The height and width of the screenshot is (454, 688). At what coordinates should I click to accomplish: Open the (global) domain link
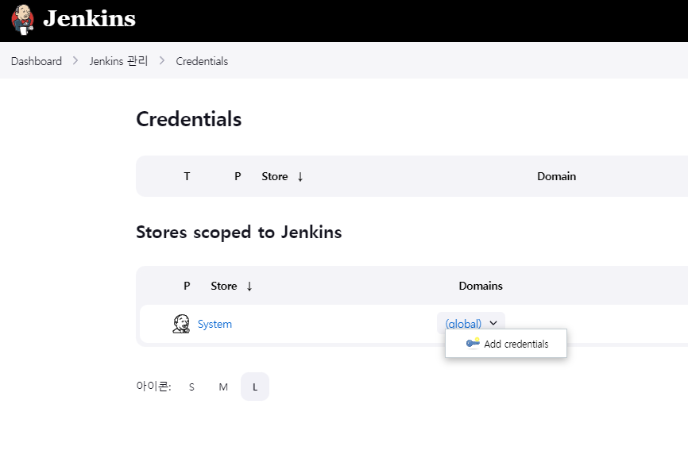(x=463, y=323)
